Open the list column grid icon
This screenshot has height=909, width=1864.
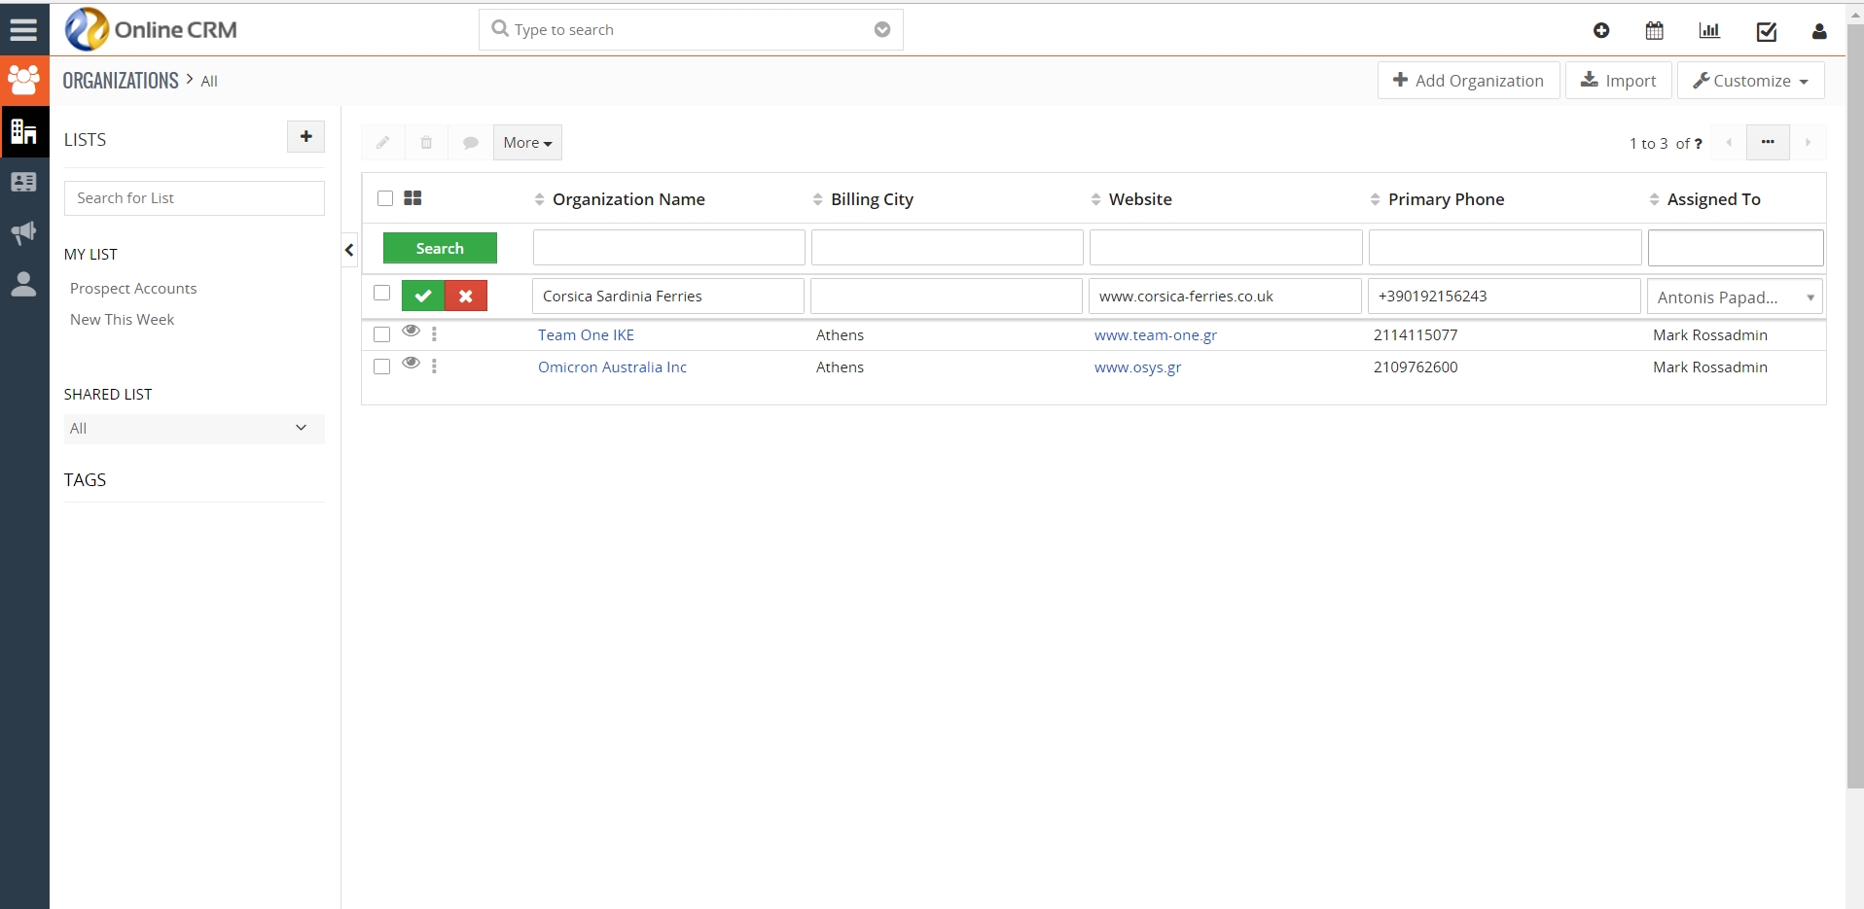tap(412, 198)
